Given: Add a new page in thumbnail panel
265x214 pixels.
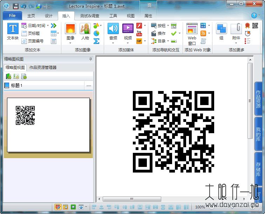Looking at the screenshot, I should click(24, 76).
